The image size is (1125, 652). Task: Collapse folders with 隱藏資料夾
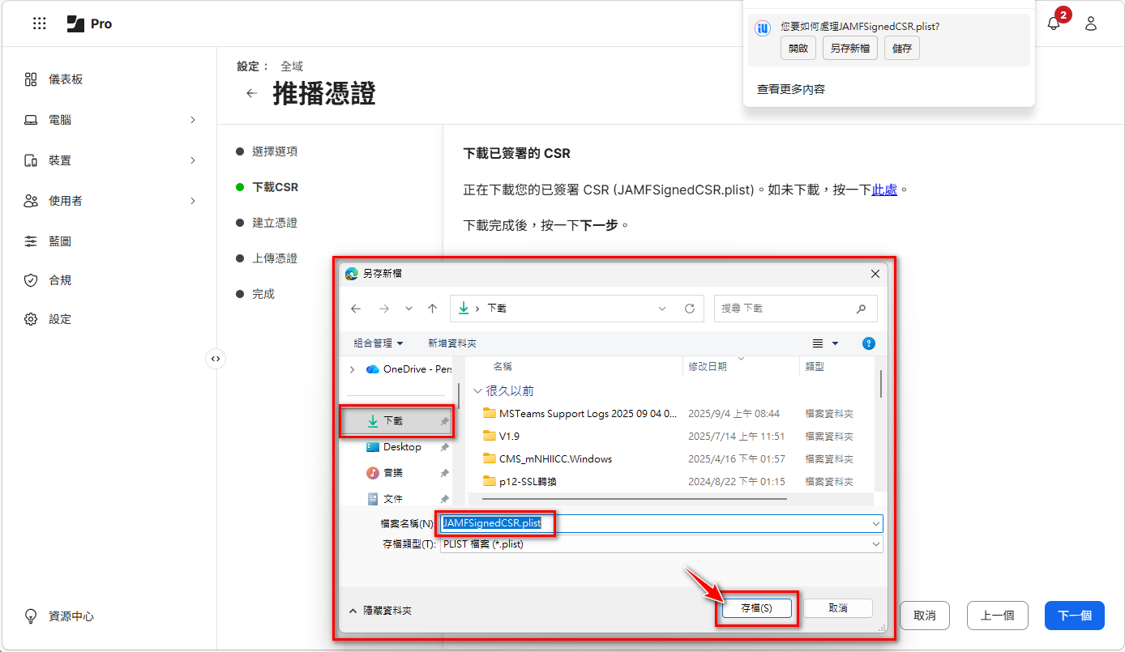pos(381,611)
